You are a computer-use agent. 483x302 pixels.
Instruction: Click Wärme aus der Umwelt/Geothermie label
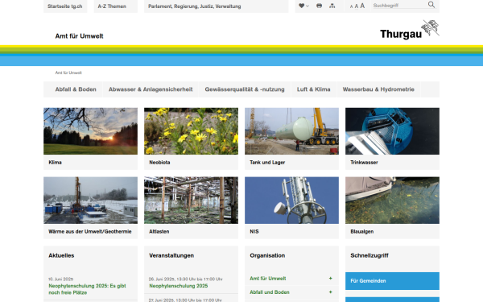(x=90, y=231)
